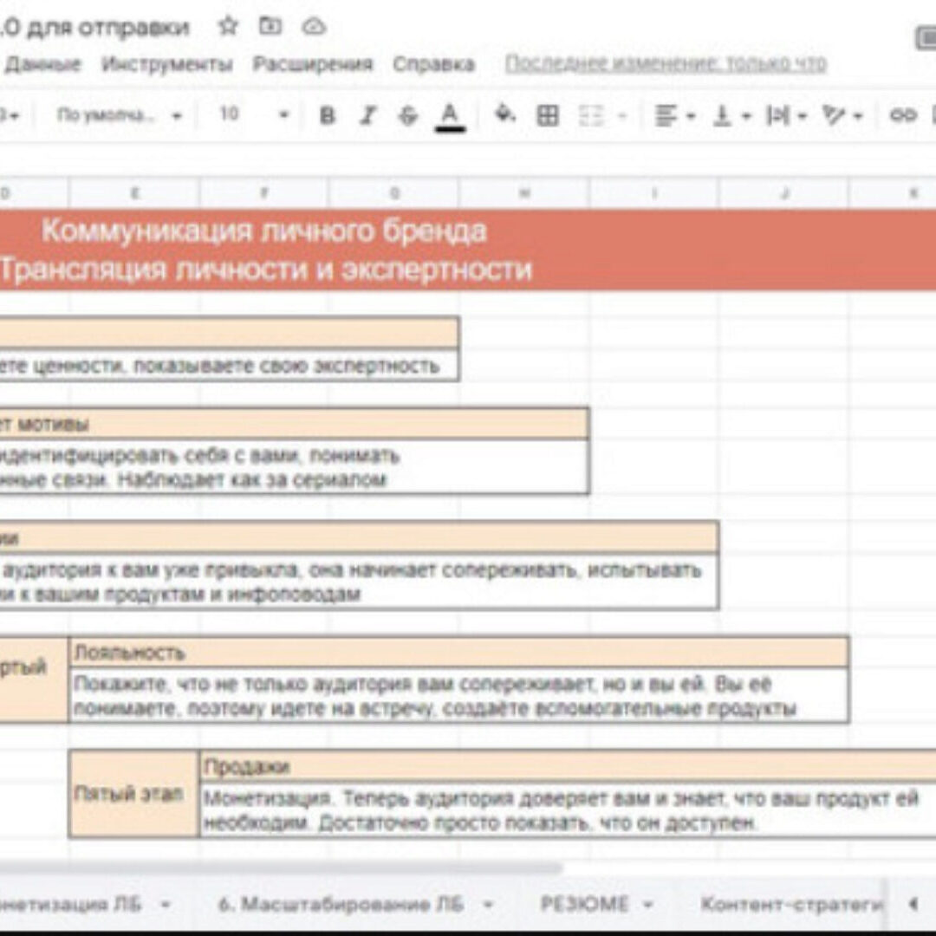This screenshot has width=936, height=936.
Task: Expand the font family dropdown
Action: click(x=119, y=115)
